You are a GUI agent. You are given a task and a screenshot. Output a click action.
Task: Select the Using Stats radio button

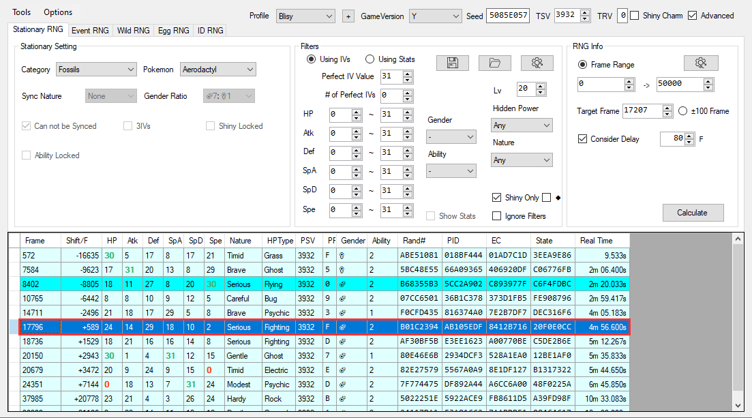[x=370, y=59]
